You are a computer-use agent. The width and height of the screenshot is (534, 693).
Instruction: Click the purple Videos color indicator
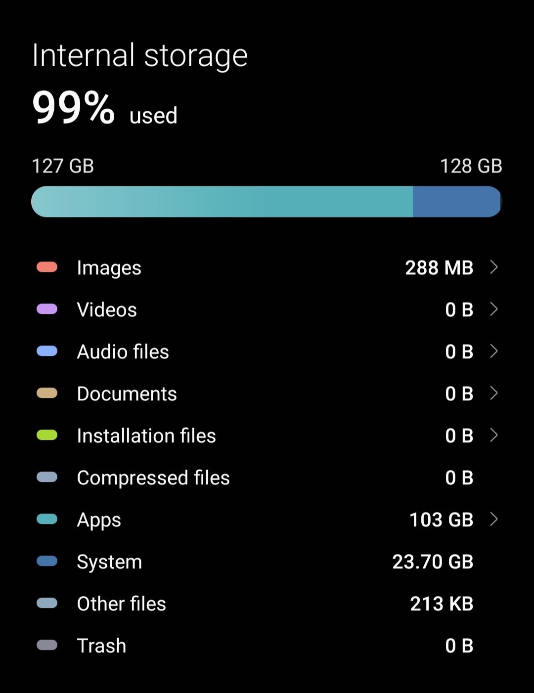pyautogui.click(x=47, y=309)
